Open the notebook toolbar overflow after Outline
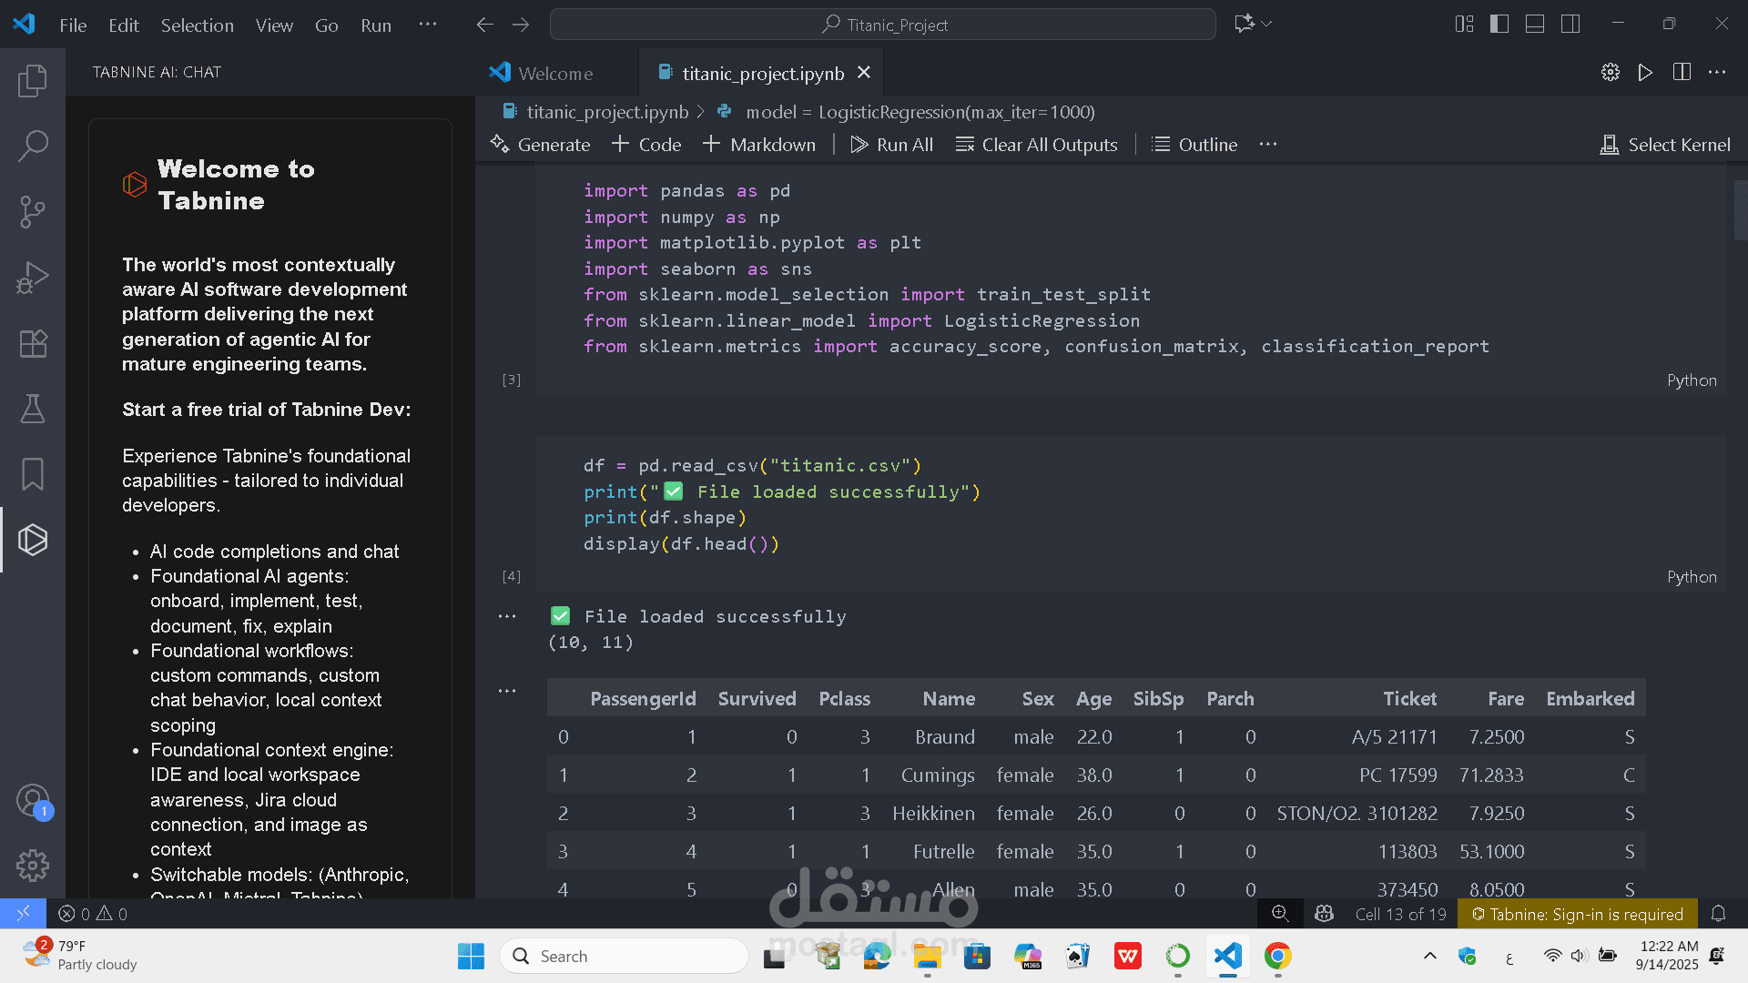The image size is (1748, 983). click(1268, 144)
